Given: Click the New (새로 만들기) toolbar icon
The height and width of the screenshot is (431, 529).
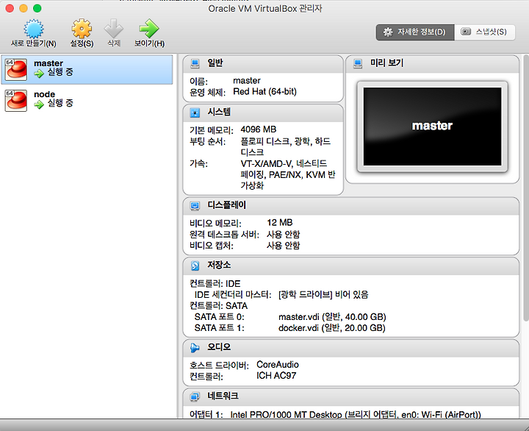Looking at the screenshot, I should tap(33, 29).
